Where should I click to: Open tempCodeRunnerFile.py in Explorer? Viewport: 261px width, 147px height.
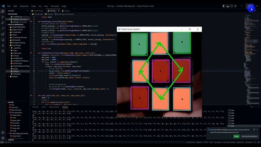(21, 66)
